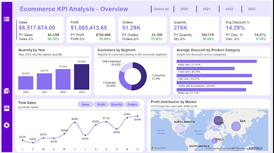Switch Total Sales chart to Profit
This screenshot has height=153, width=274.
[101, 104]
